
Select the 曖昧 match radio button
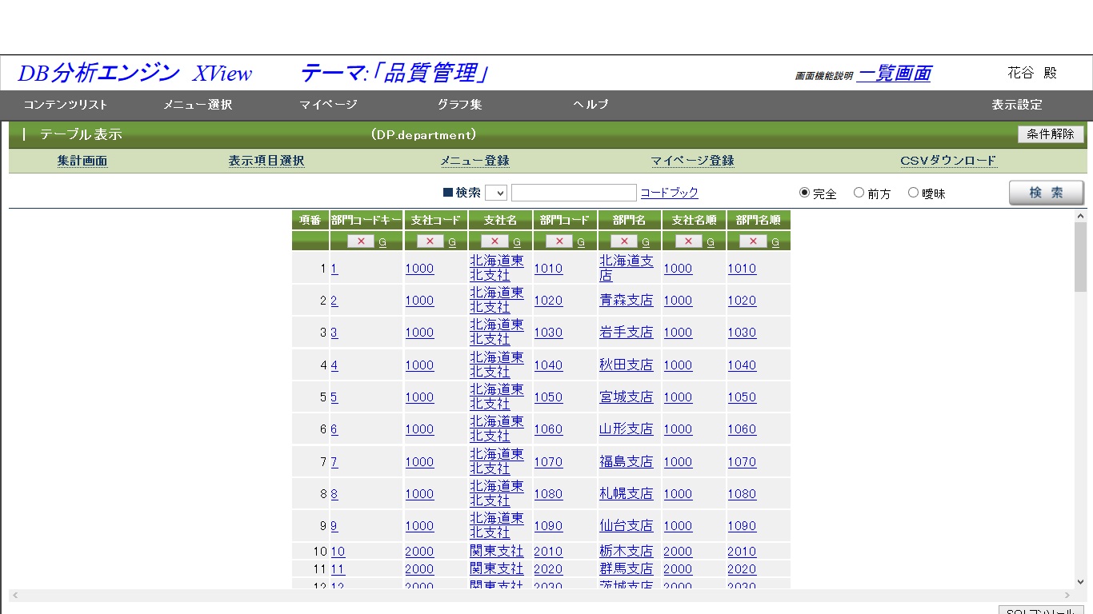click(x=911, y=192)
